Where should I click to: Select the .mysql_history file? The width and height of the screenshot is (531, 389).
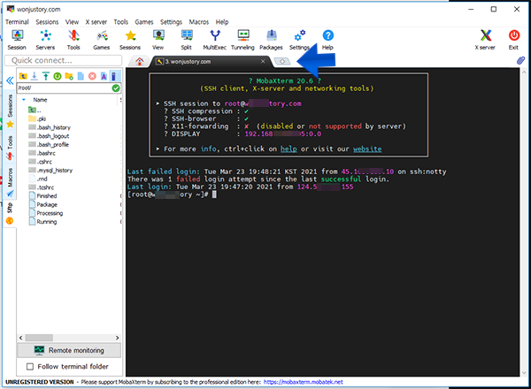50,170
